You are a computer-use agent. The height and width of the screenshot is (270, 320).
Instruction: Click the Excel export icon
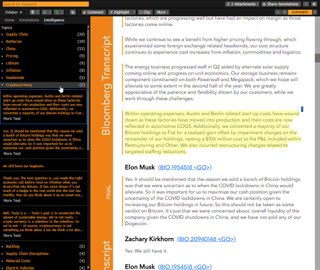click(x=56, y=12)
